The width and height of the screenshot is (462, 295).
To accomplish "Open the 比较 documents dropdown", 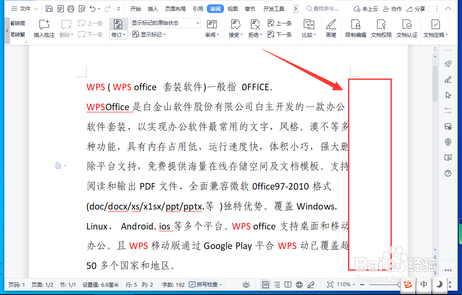I will (309, 28).
